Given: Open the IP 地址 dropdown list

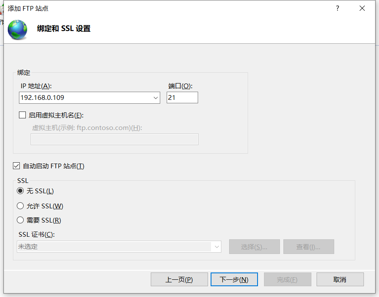Looking at the screenshot, I should click(155, 97).
